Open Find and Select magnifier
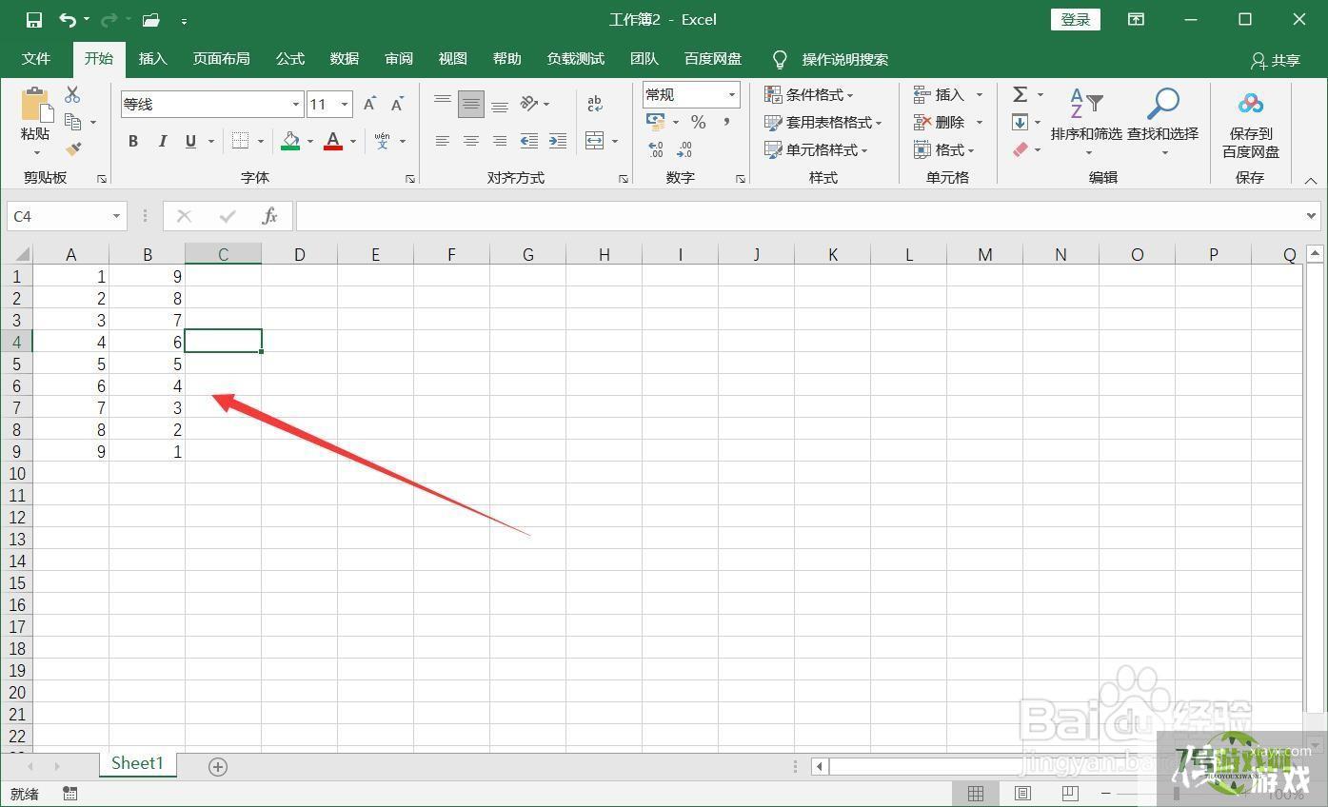The height and width of the screenshot is (807, 1328). pyautogui.click(x=1162, y=122)
